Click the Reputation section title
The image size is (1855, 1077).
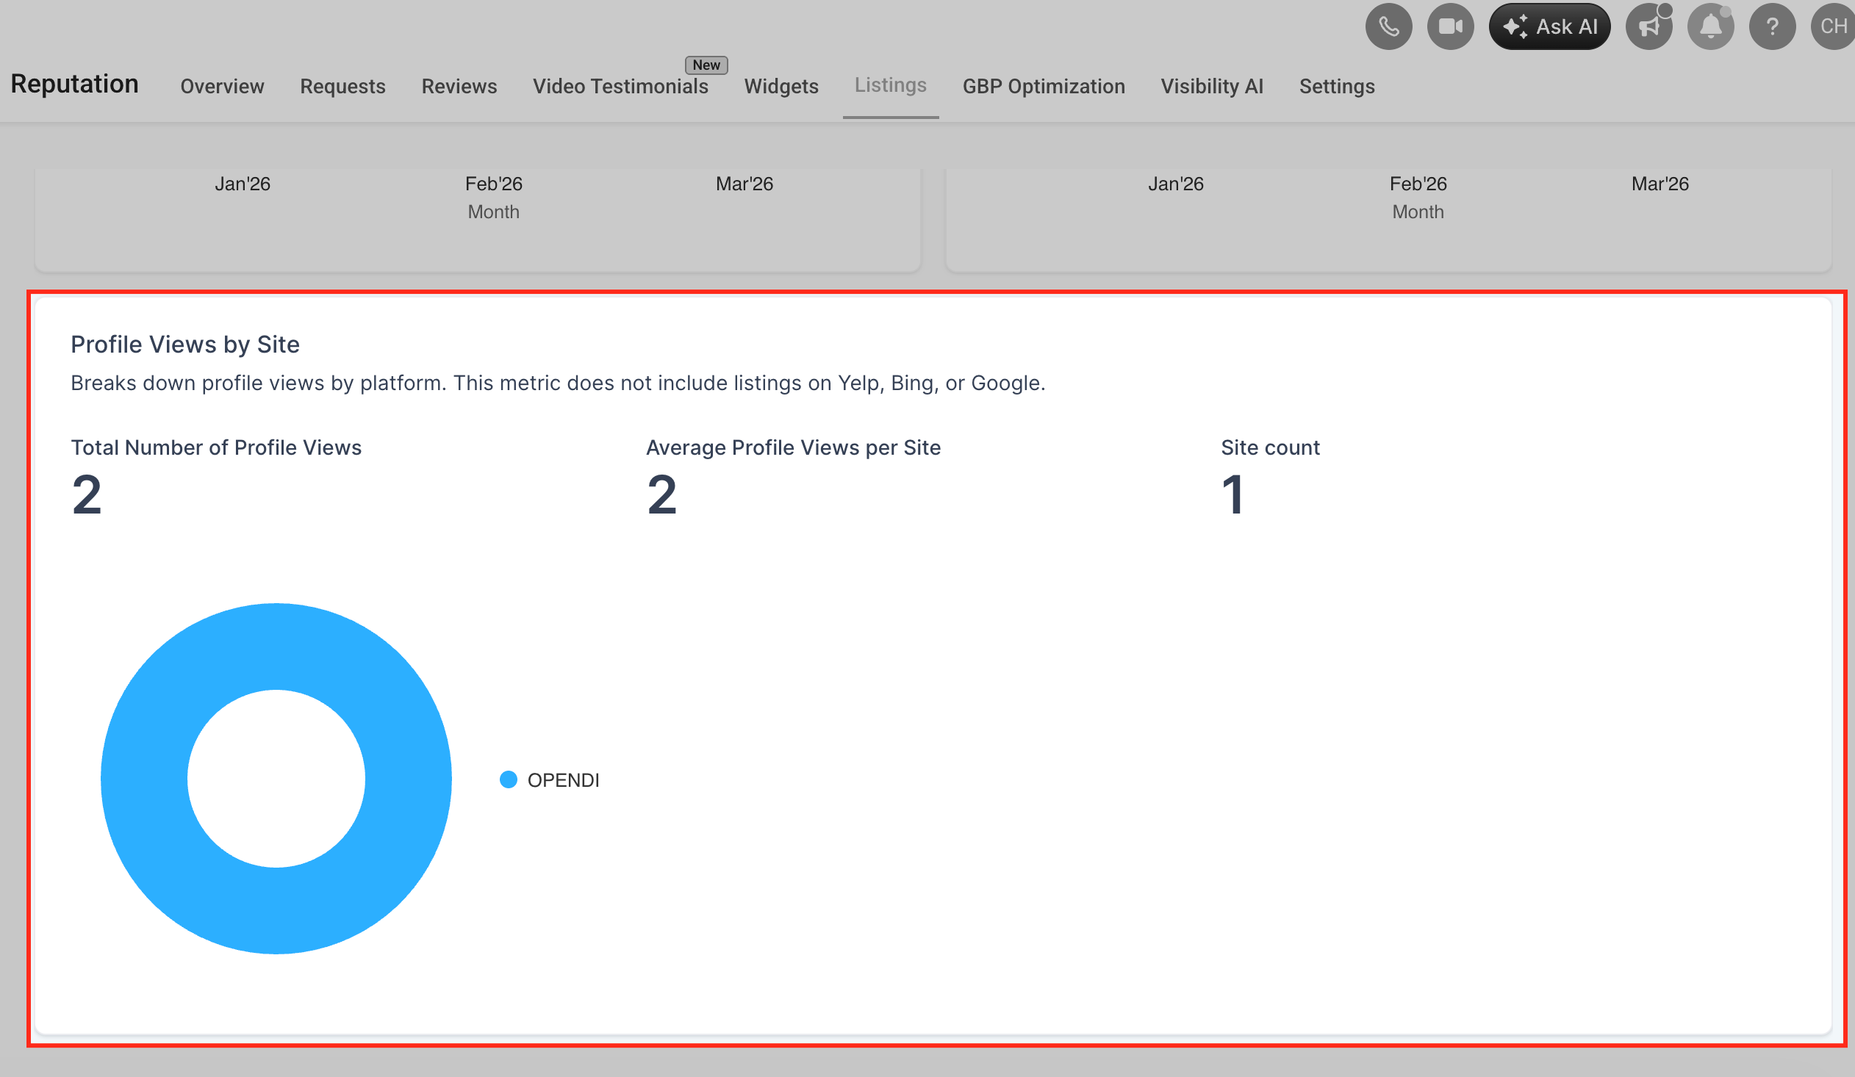(74, 84)
